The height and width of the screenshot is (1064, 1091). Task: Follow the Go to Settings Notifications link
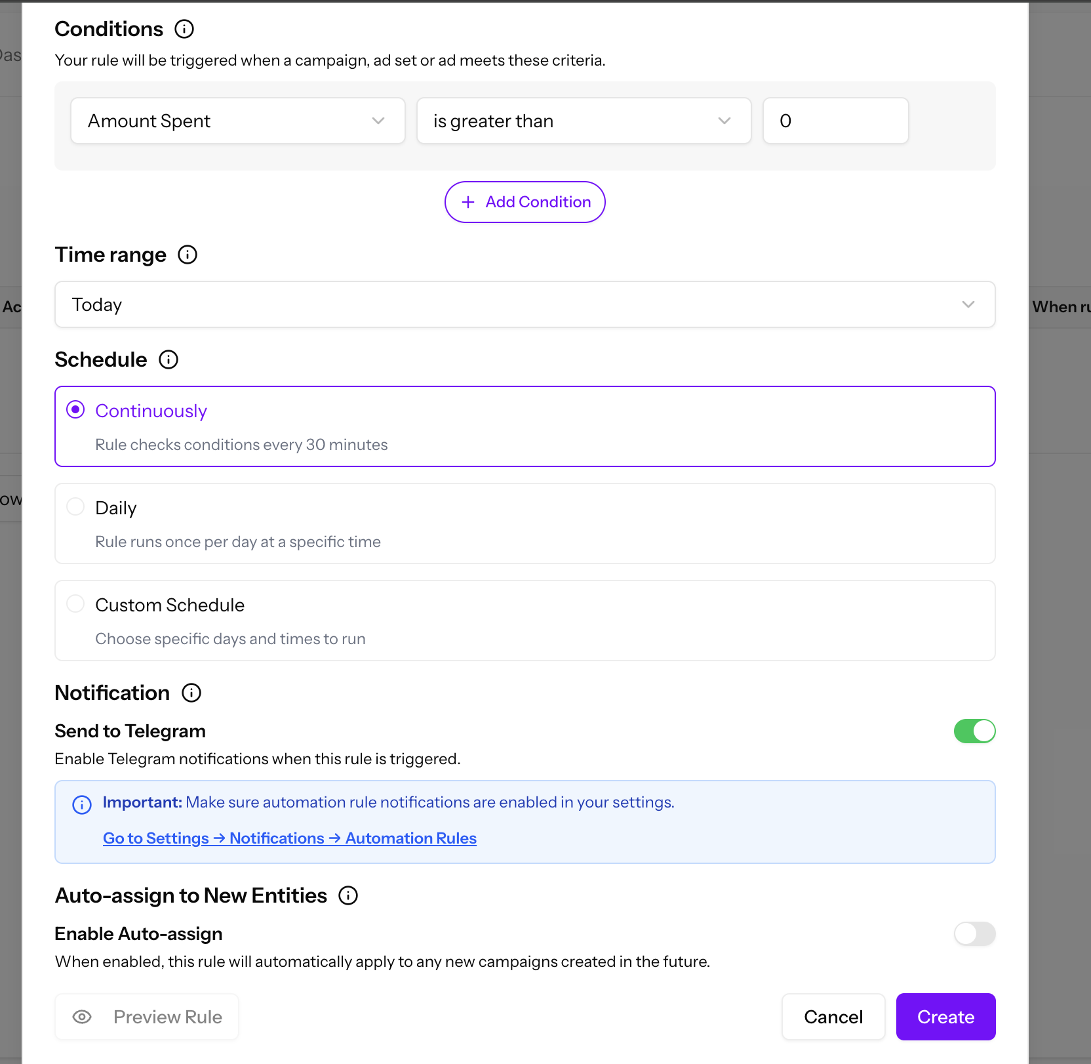(x=289, y=838)
